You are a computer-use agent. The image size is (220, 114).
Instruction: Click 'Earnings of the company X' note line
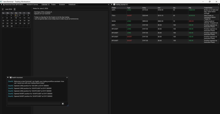(43, 12)
